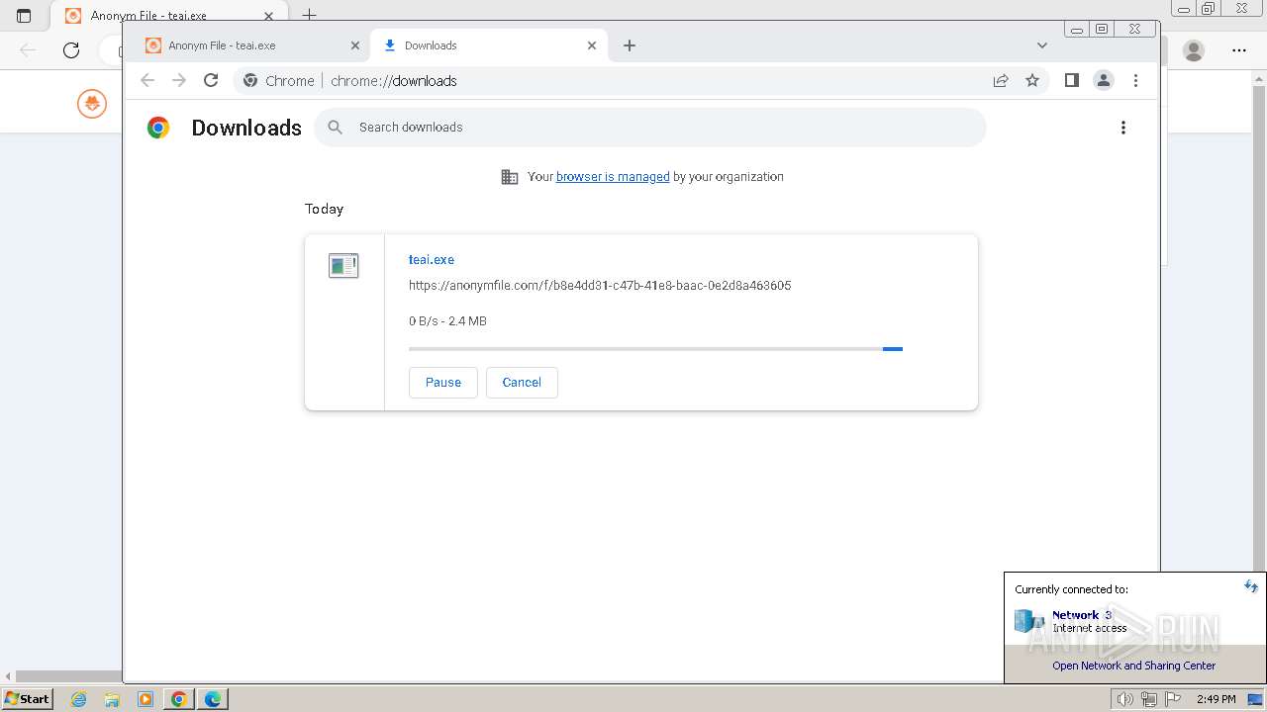Open Edge tab actions menu icon
This screenshot has height=712, width=1267.
click(24, 16)
